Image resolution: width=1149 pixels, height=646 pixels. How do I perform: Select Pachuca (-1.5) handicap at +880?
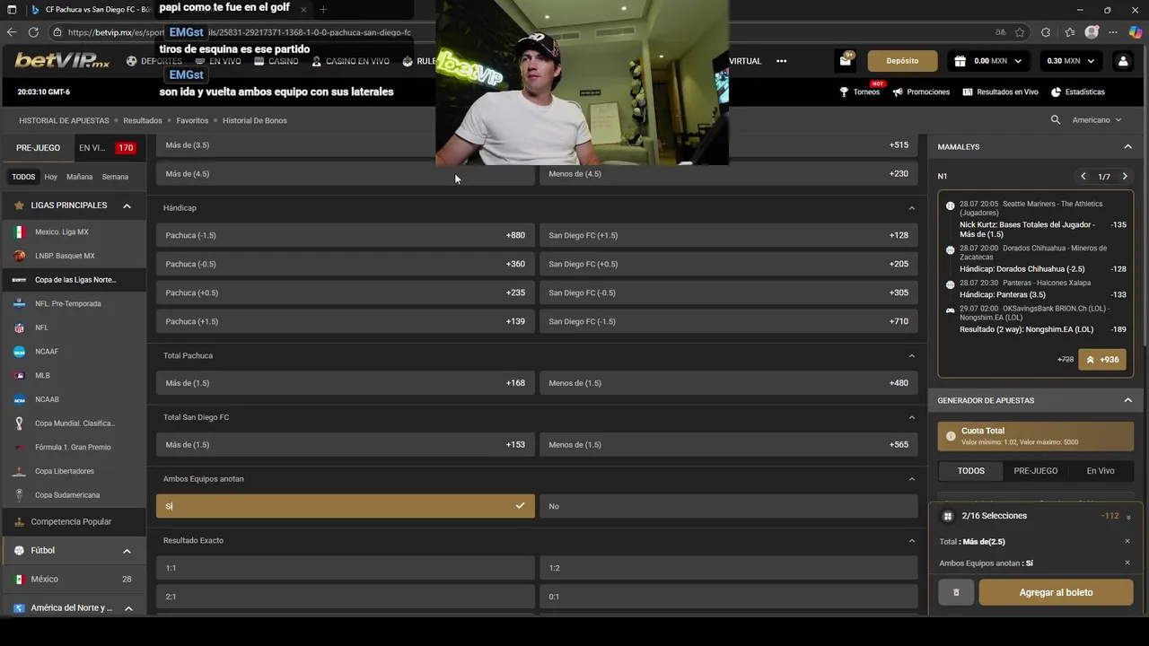tap(346, 235)
